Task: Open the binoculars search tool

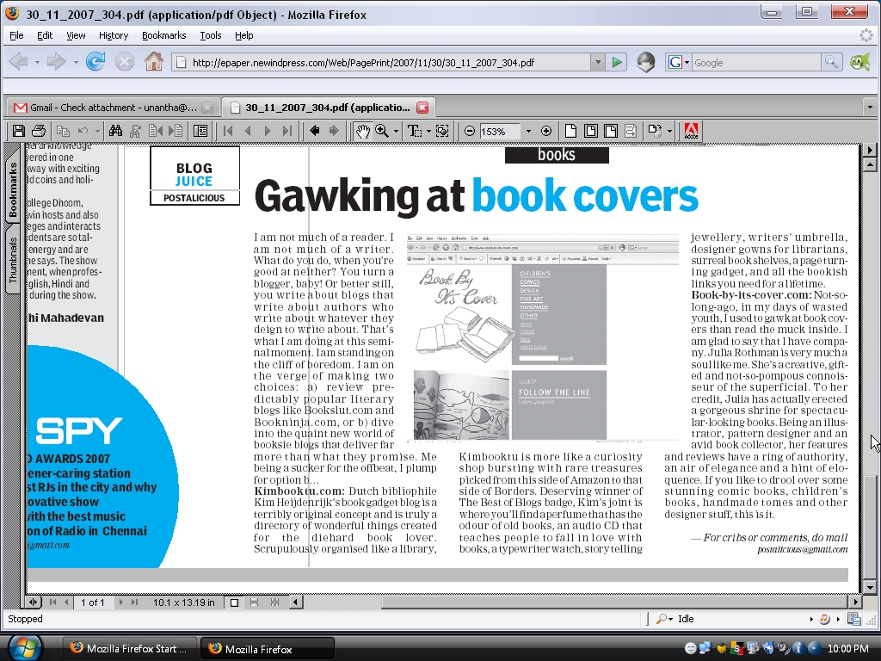Action: click(x=116, y=131)
